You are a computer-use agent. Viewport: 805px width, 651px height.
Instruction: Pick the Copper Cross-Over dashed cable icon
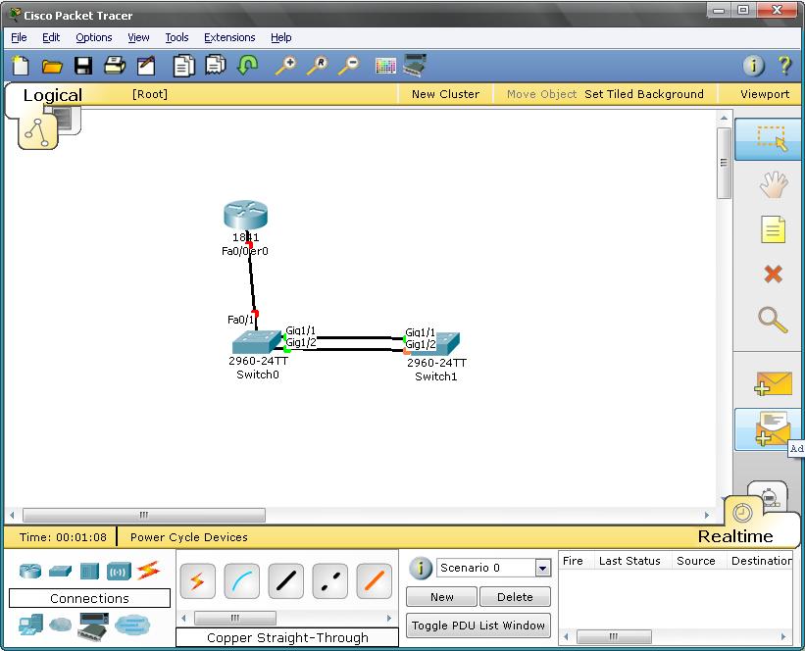pyautogui.click(x=330, y=581)
